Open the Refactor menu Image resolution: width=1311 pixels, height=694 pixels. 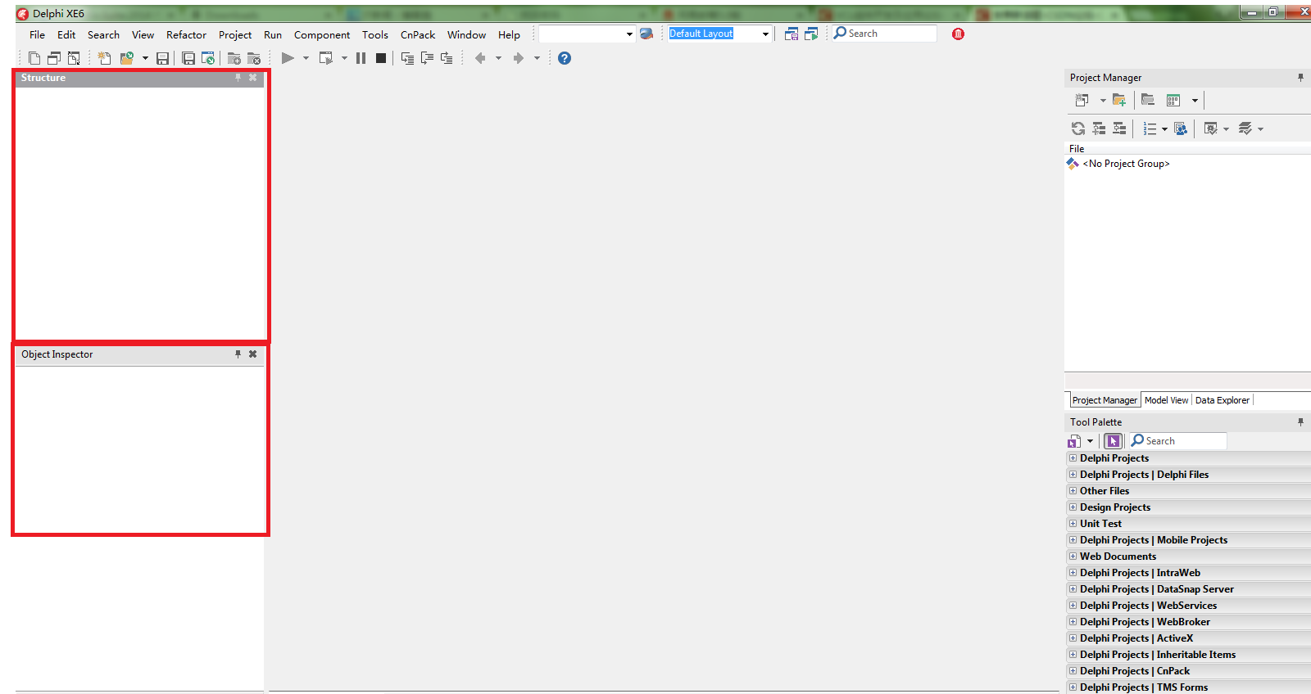(186, 34)
